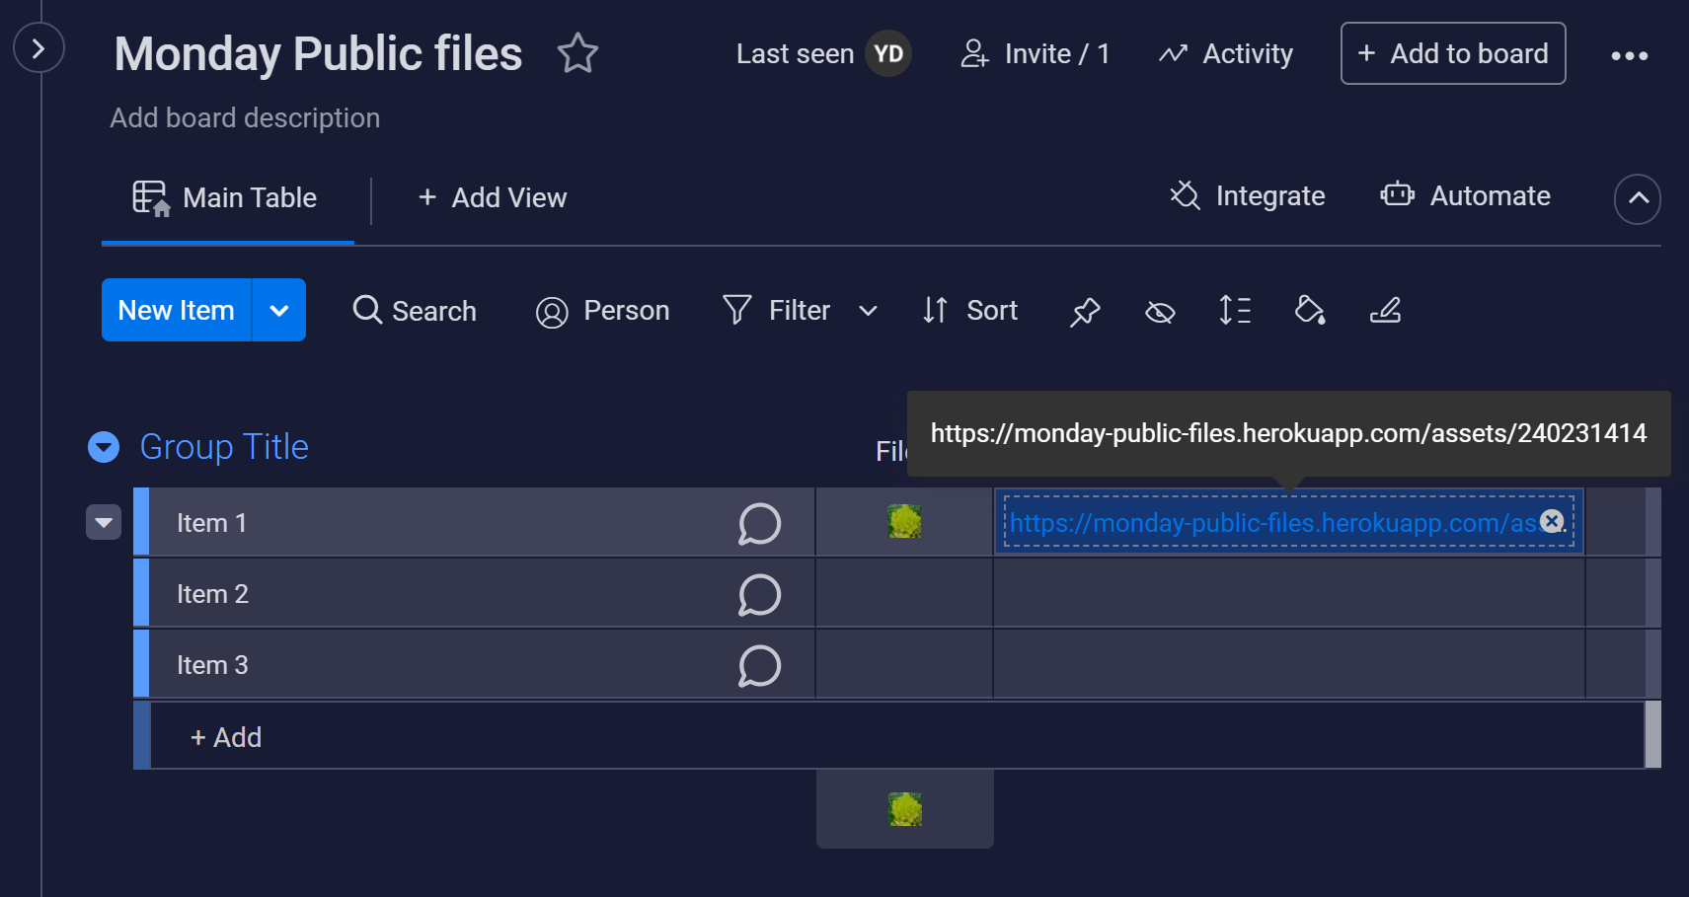Switch to the Main Table tab
1689x897 pixels.
(x=227, y=197)
